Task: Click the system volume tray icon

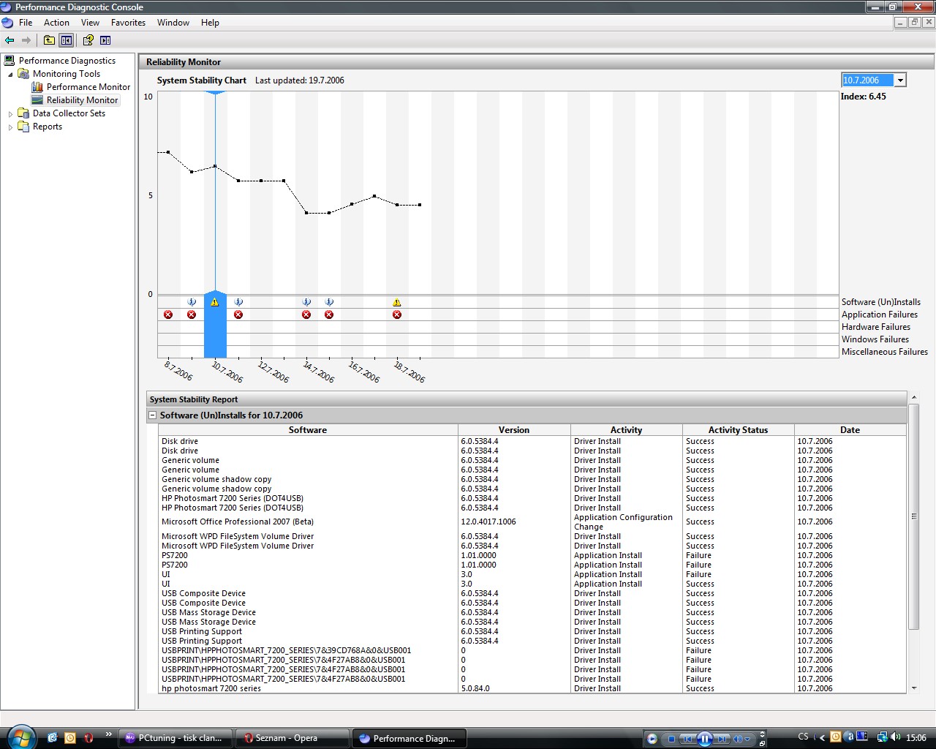Action: coord(896,737)
